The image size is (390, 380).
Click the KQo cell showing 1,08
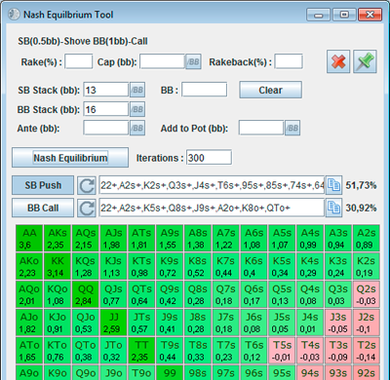click(x=58, y=294)
